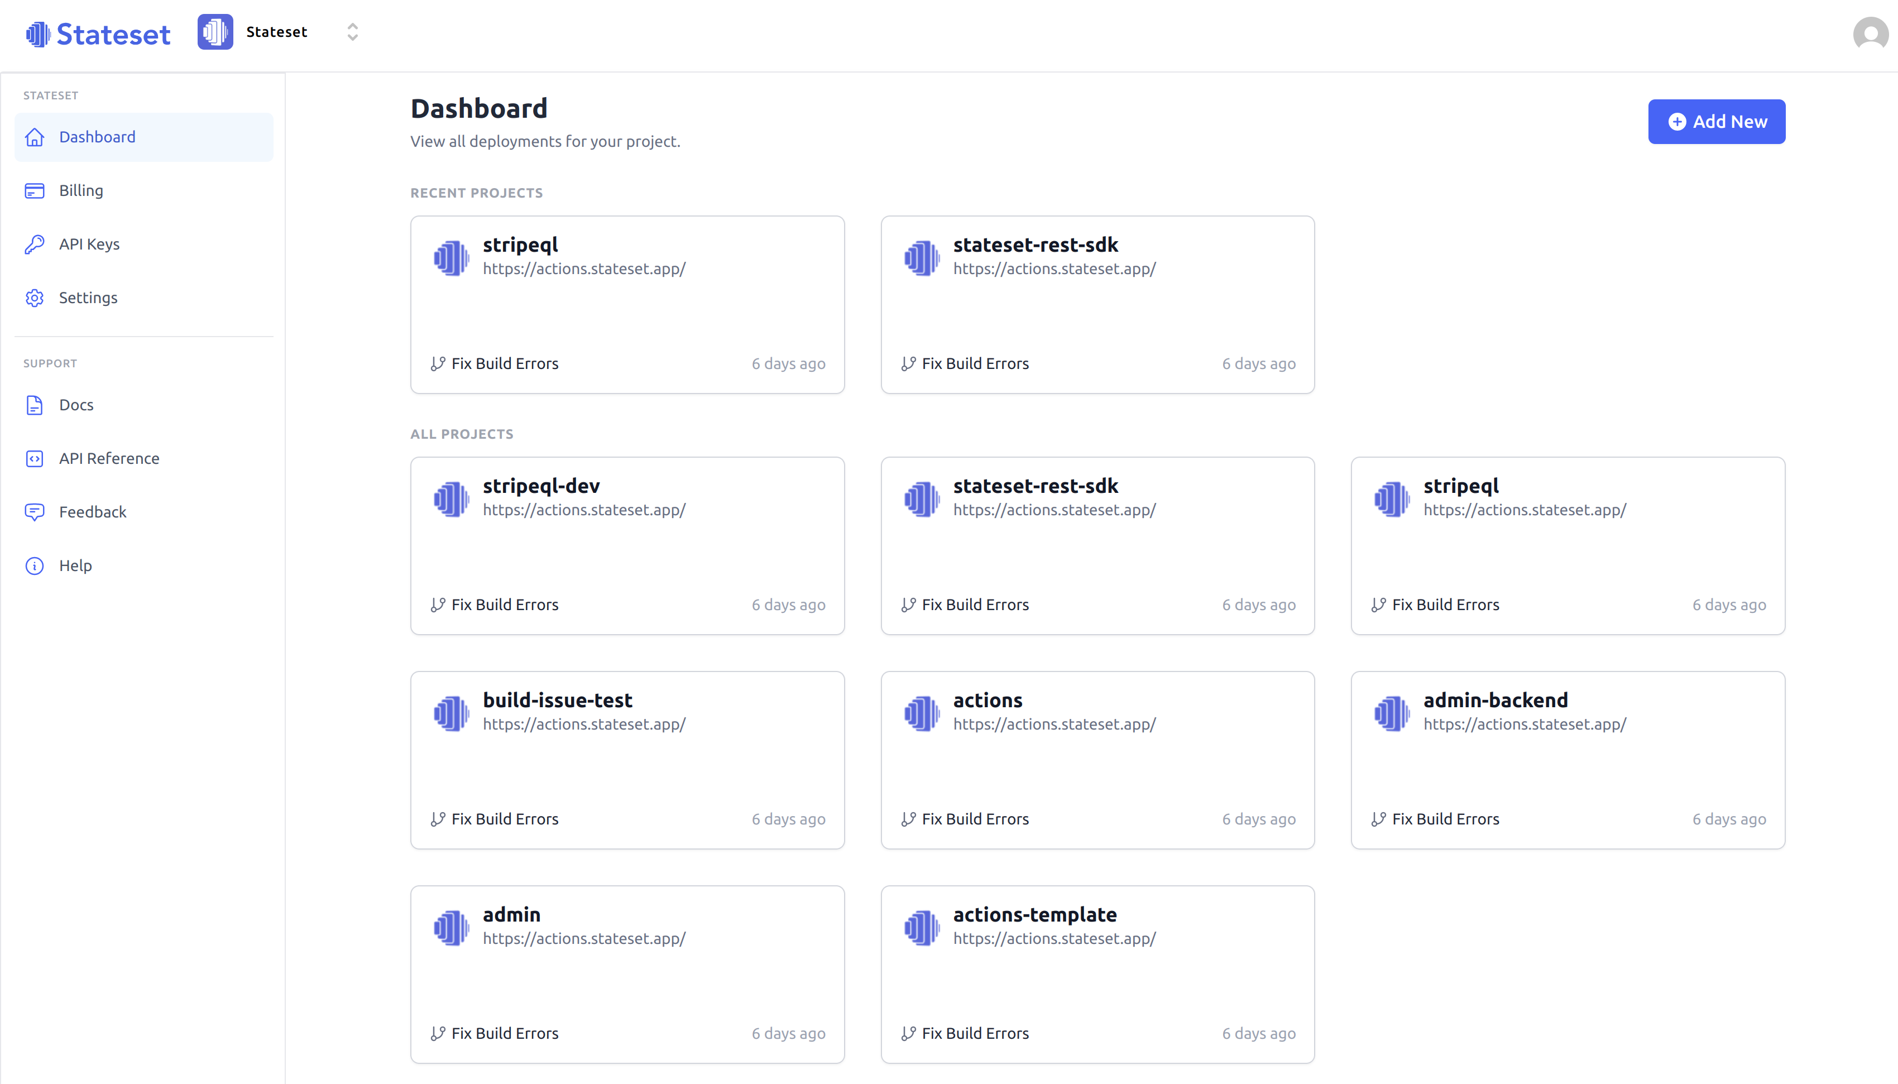Viewport: 1898px width, 1084px height.
Task: Click stateset-rest-sdk logo icon in Recent Projects
Action: pos(922,257)
